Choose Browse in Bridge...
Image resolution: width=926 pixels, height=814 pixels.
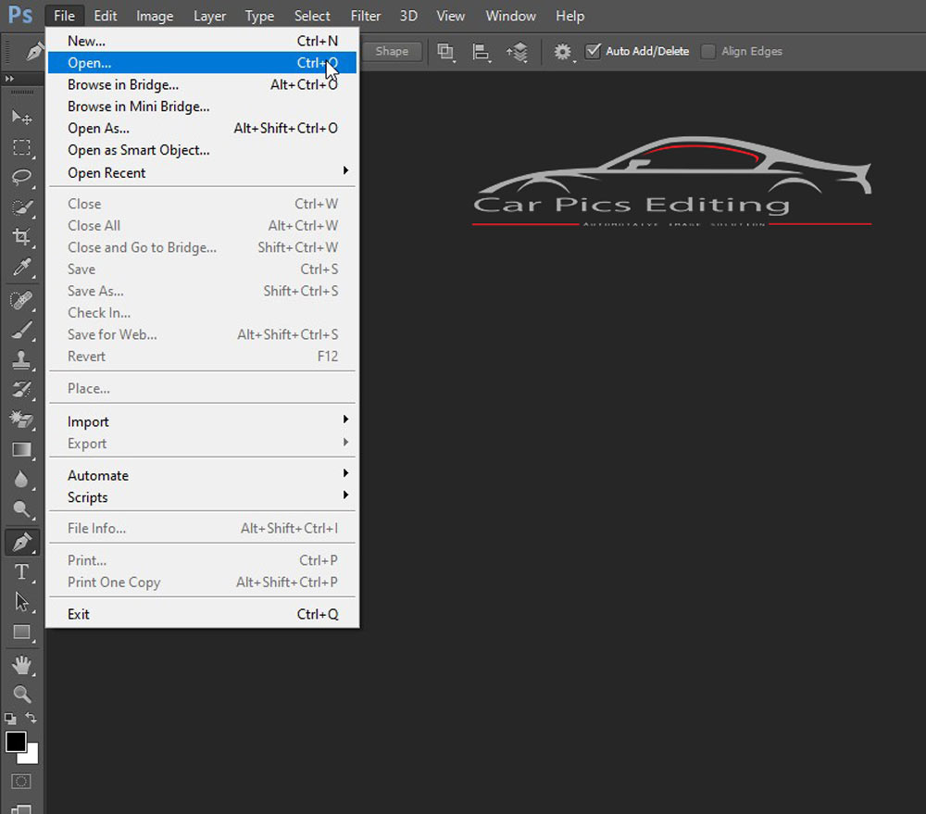click(201, 84)
